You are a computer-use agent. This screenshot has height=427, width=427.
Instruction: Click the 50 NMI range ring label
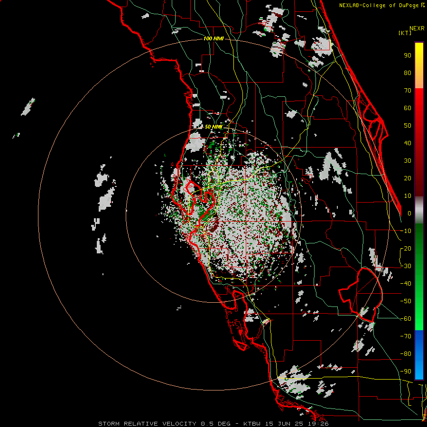213,127
